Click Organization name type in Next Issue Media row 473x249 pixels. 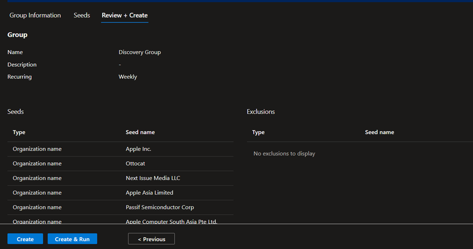[37, 178]
